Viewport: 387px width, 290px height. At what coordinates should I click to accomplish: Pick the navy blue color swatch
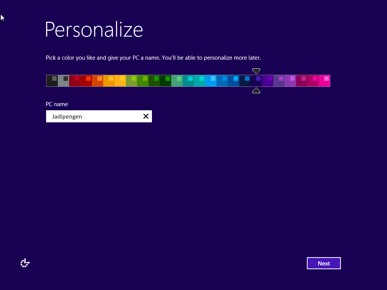pos(245,80)
